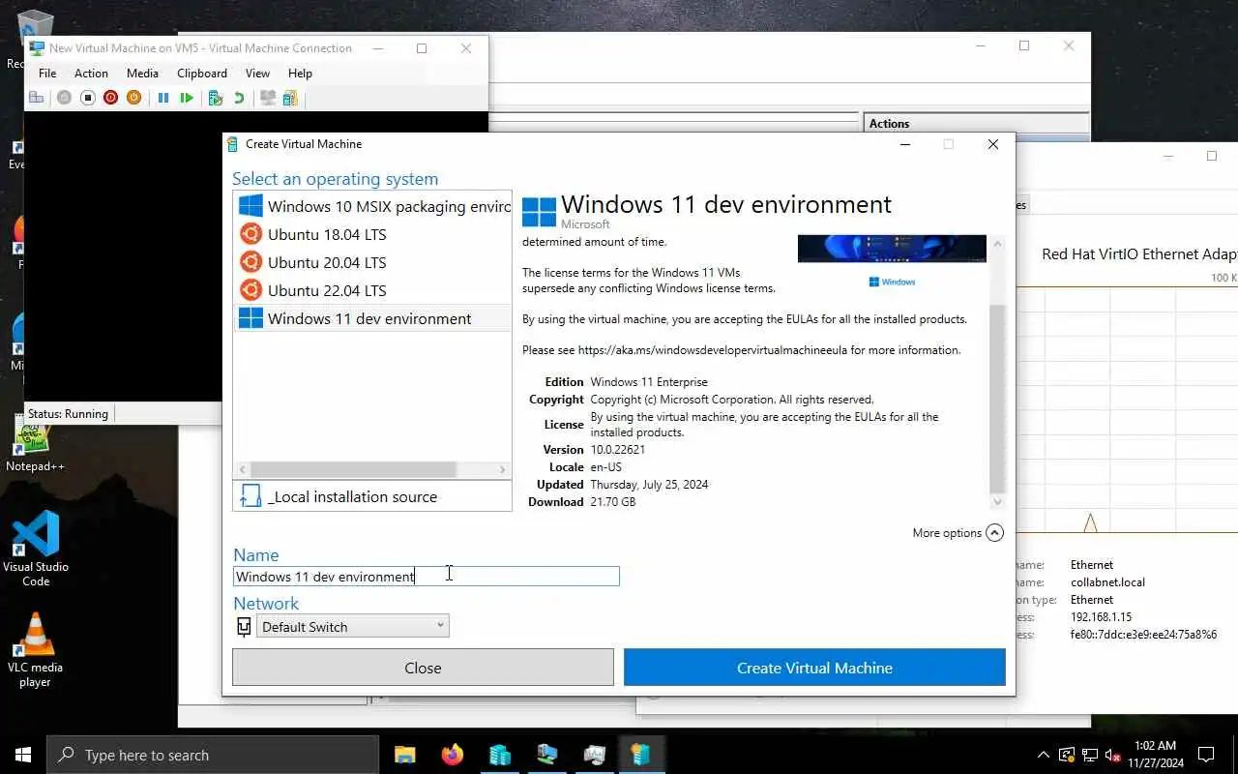Click the Share toolbar icon in VM Connection
Viewport: 1238px width, 774px height.
(x=290, y=98)
